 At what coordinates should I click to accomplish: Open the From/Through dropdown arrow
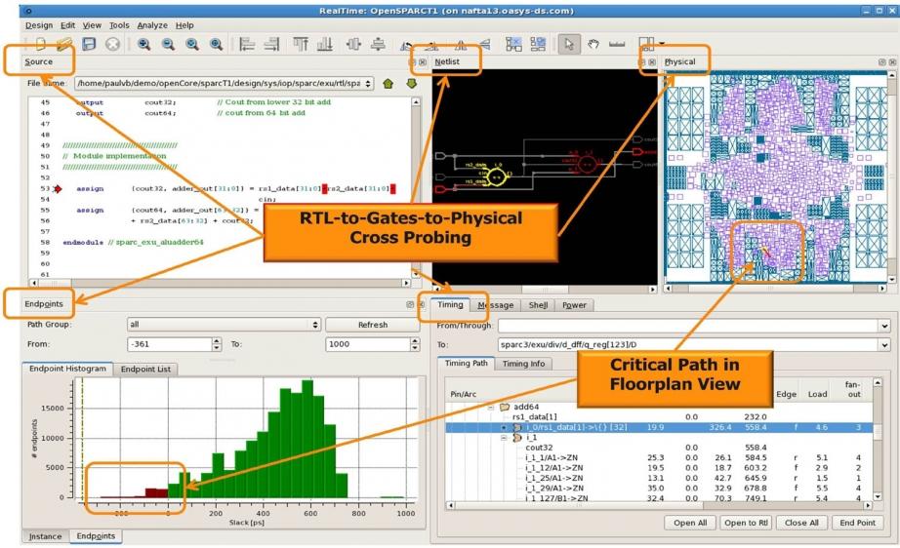pyautogui.click(x=884, y=326)
